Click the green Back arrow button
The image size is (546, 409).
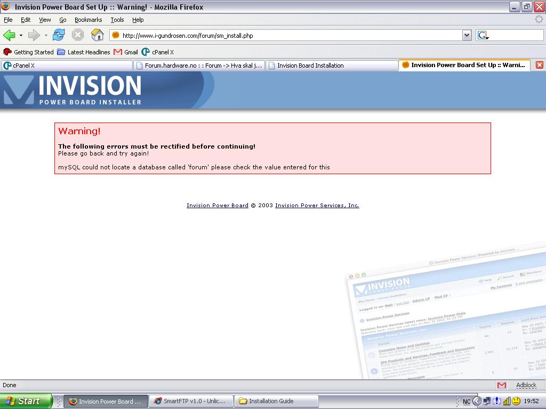point(9,35)
